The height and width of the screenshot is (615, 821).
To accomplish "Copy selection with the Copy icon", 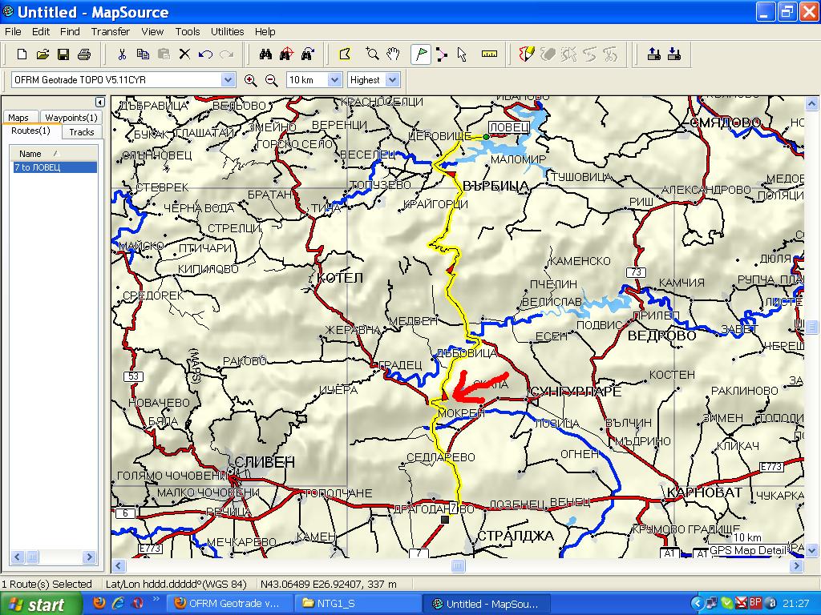I will 143,54.
